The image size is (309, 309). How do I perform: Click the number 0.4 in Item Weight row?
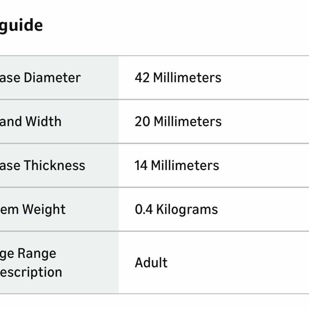point(144,209)
